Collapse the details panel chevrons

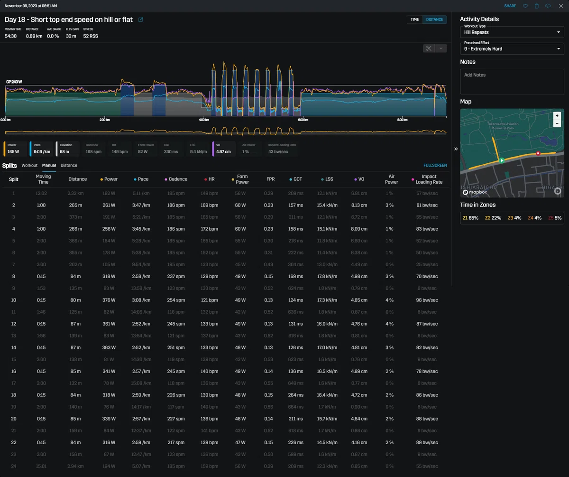(x=456, y=149)
